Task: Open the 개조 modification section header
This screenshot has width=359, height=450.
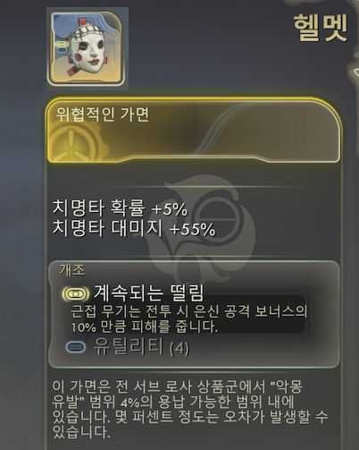Action: pyautogui.click(x=71, y=270)
